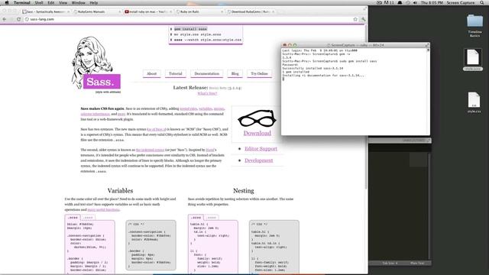Select the Sass - Syntactically Awesome tab
Screen dimensions: 489x275
click(x=46, y=12)
